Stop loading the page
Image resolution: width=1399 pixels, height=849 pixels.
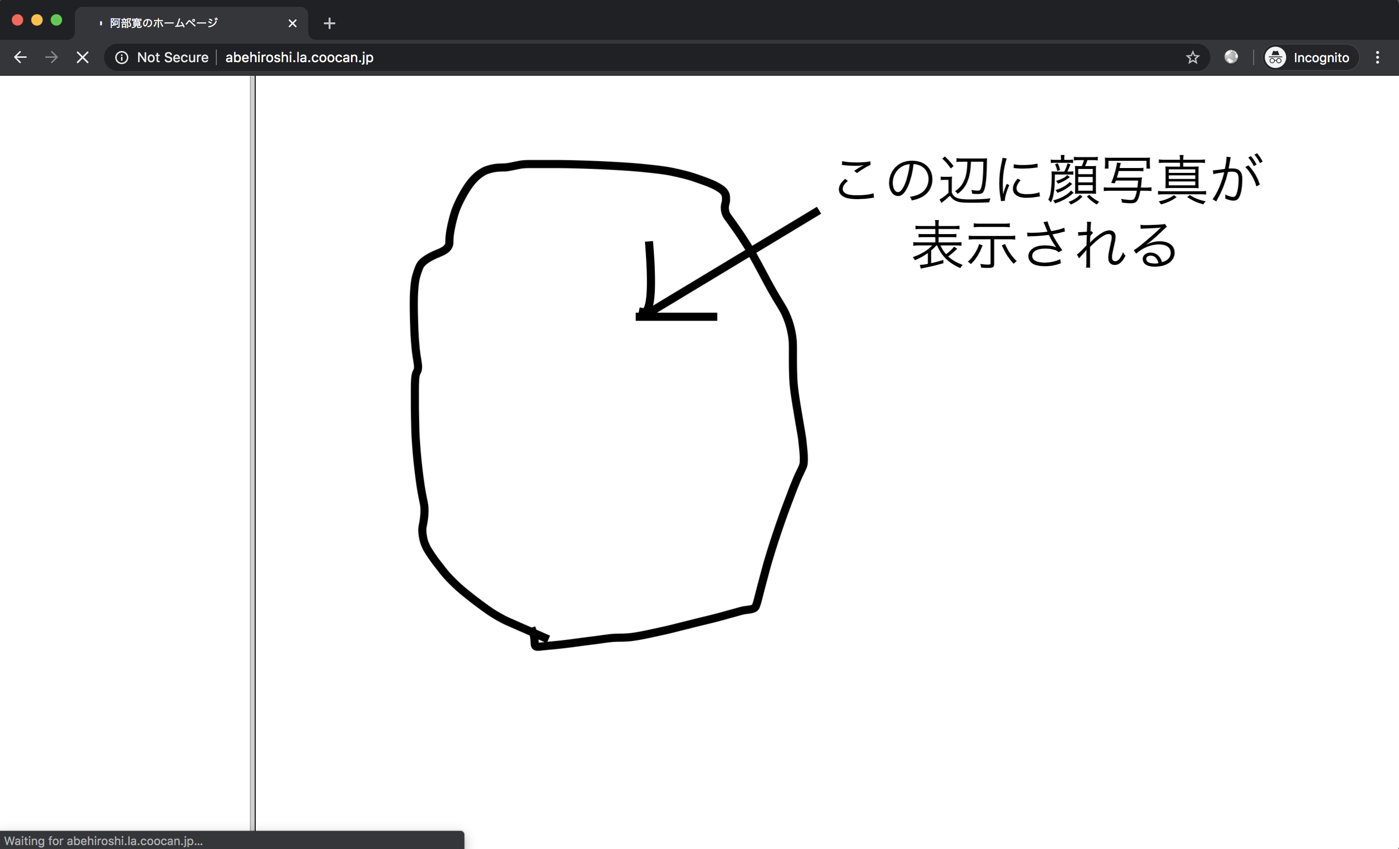coord(83,57)
